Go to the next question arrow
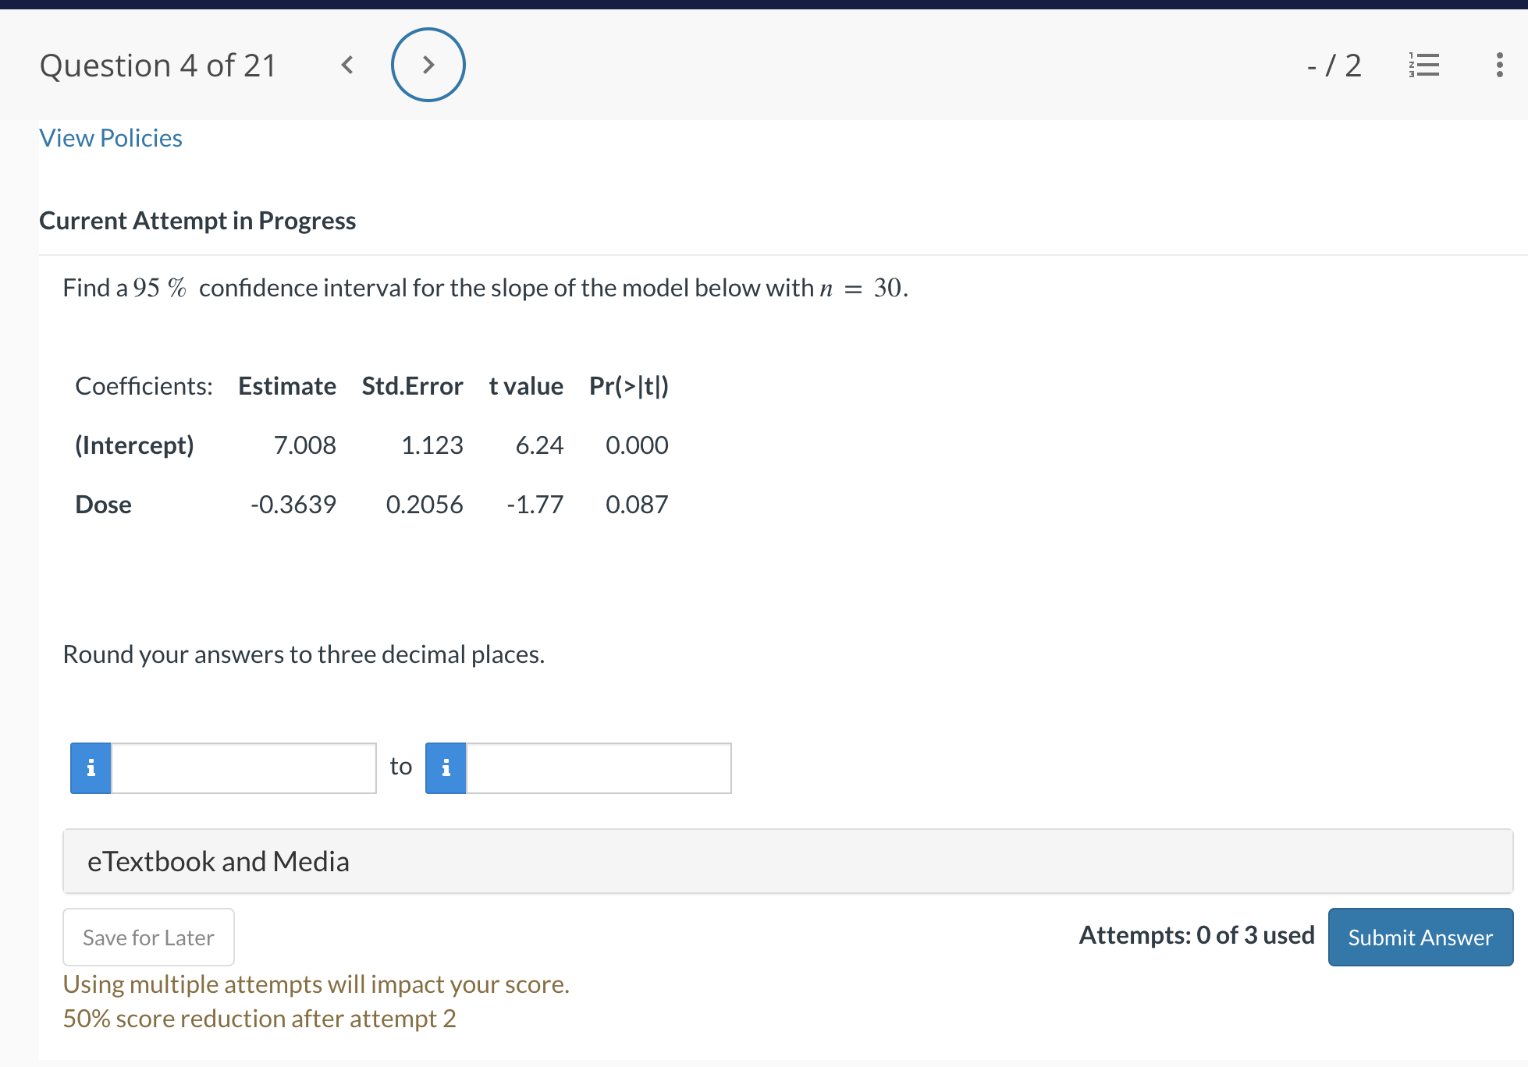This screenshot has width=1528, height=1067. click(x=428, y=65)
